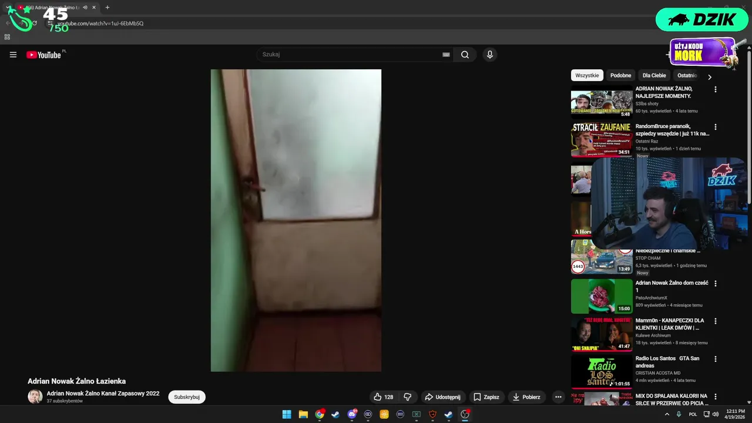Click the vertical video player

pos(296,220)
